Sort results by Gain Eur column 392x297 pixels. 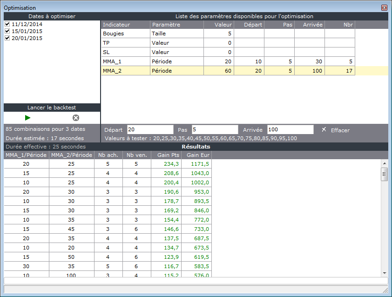point(196,155)
